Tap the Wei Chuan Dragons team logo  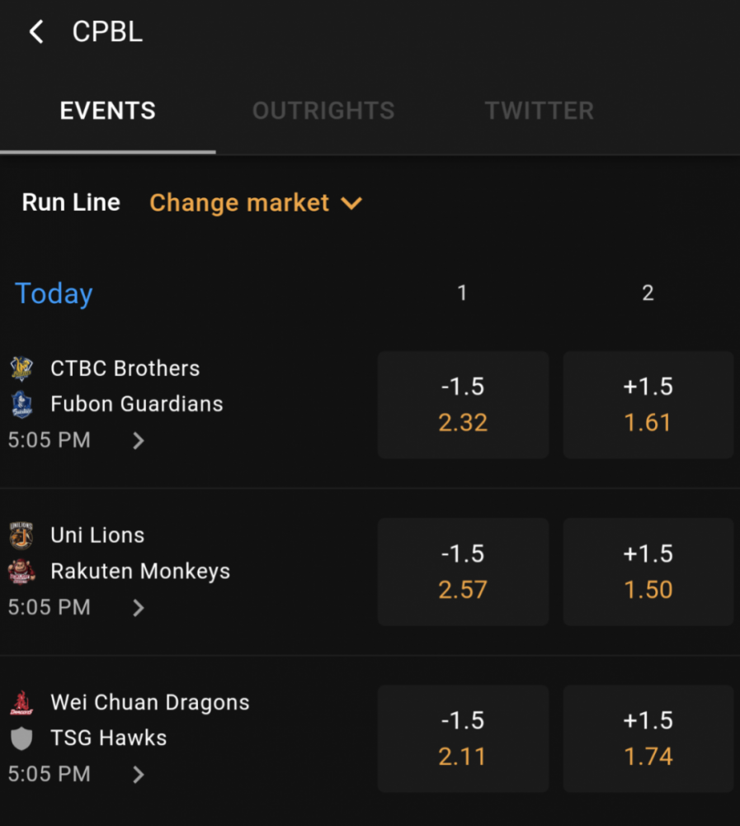21,703
